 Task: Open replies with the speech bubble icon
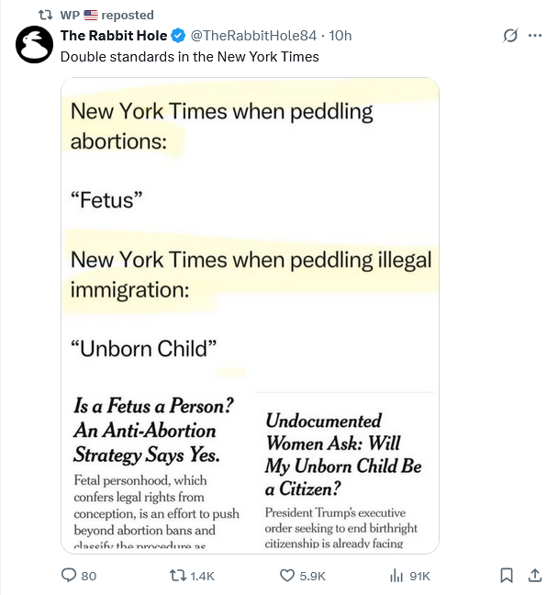tap(67, 576)
